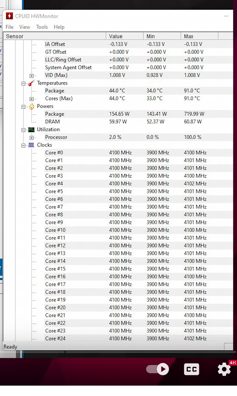This screenshot has width=237, height=396.
Task: Click the 154.65 W package value
Action: pyautogui.click(x=119, y=114)
